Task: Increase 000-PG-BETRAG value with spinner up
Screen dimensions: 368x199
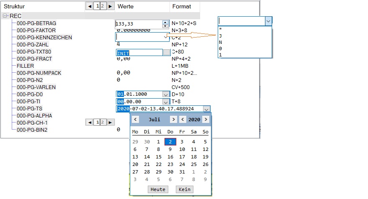Action: coord(165,22)
